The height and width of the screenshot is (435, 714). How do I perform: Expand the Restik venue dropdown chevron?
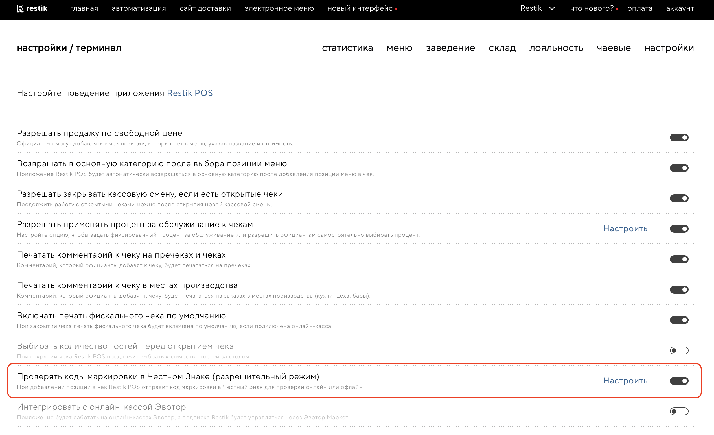(552, 8)
